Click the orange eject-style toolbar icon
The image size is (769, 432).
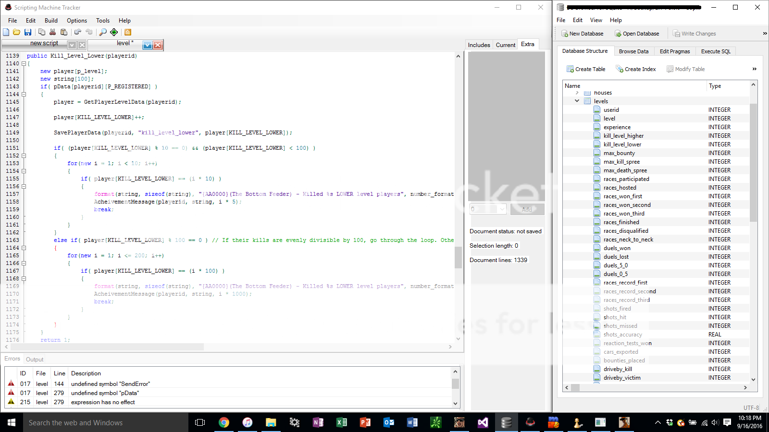[x=128, y=32]
